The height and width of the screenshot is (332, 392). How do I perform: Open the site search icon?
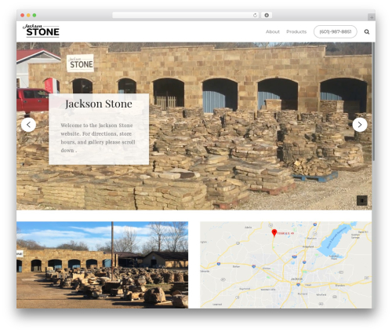coord(367,31)
